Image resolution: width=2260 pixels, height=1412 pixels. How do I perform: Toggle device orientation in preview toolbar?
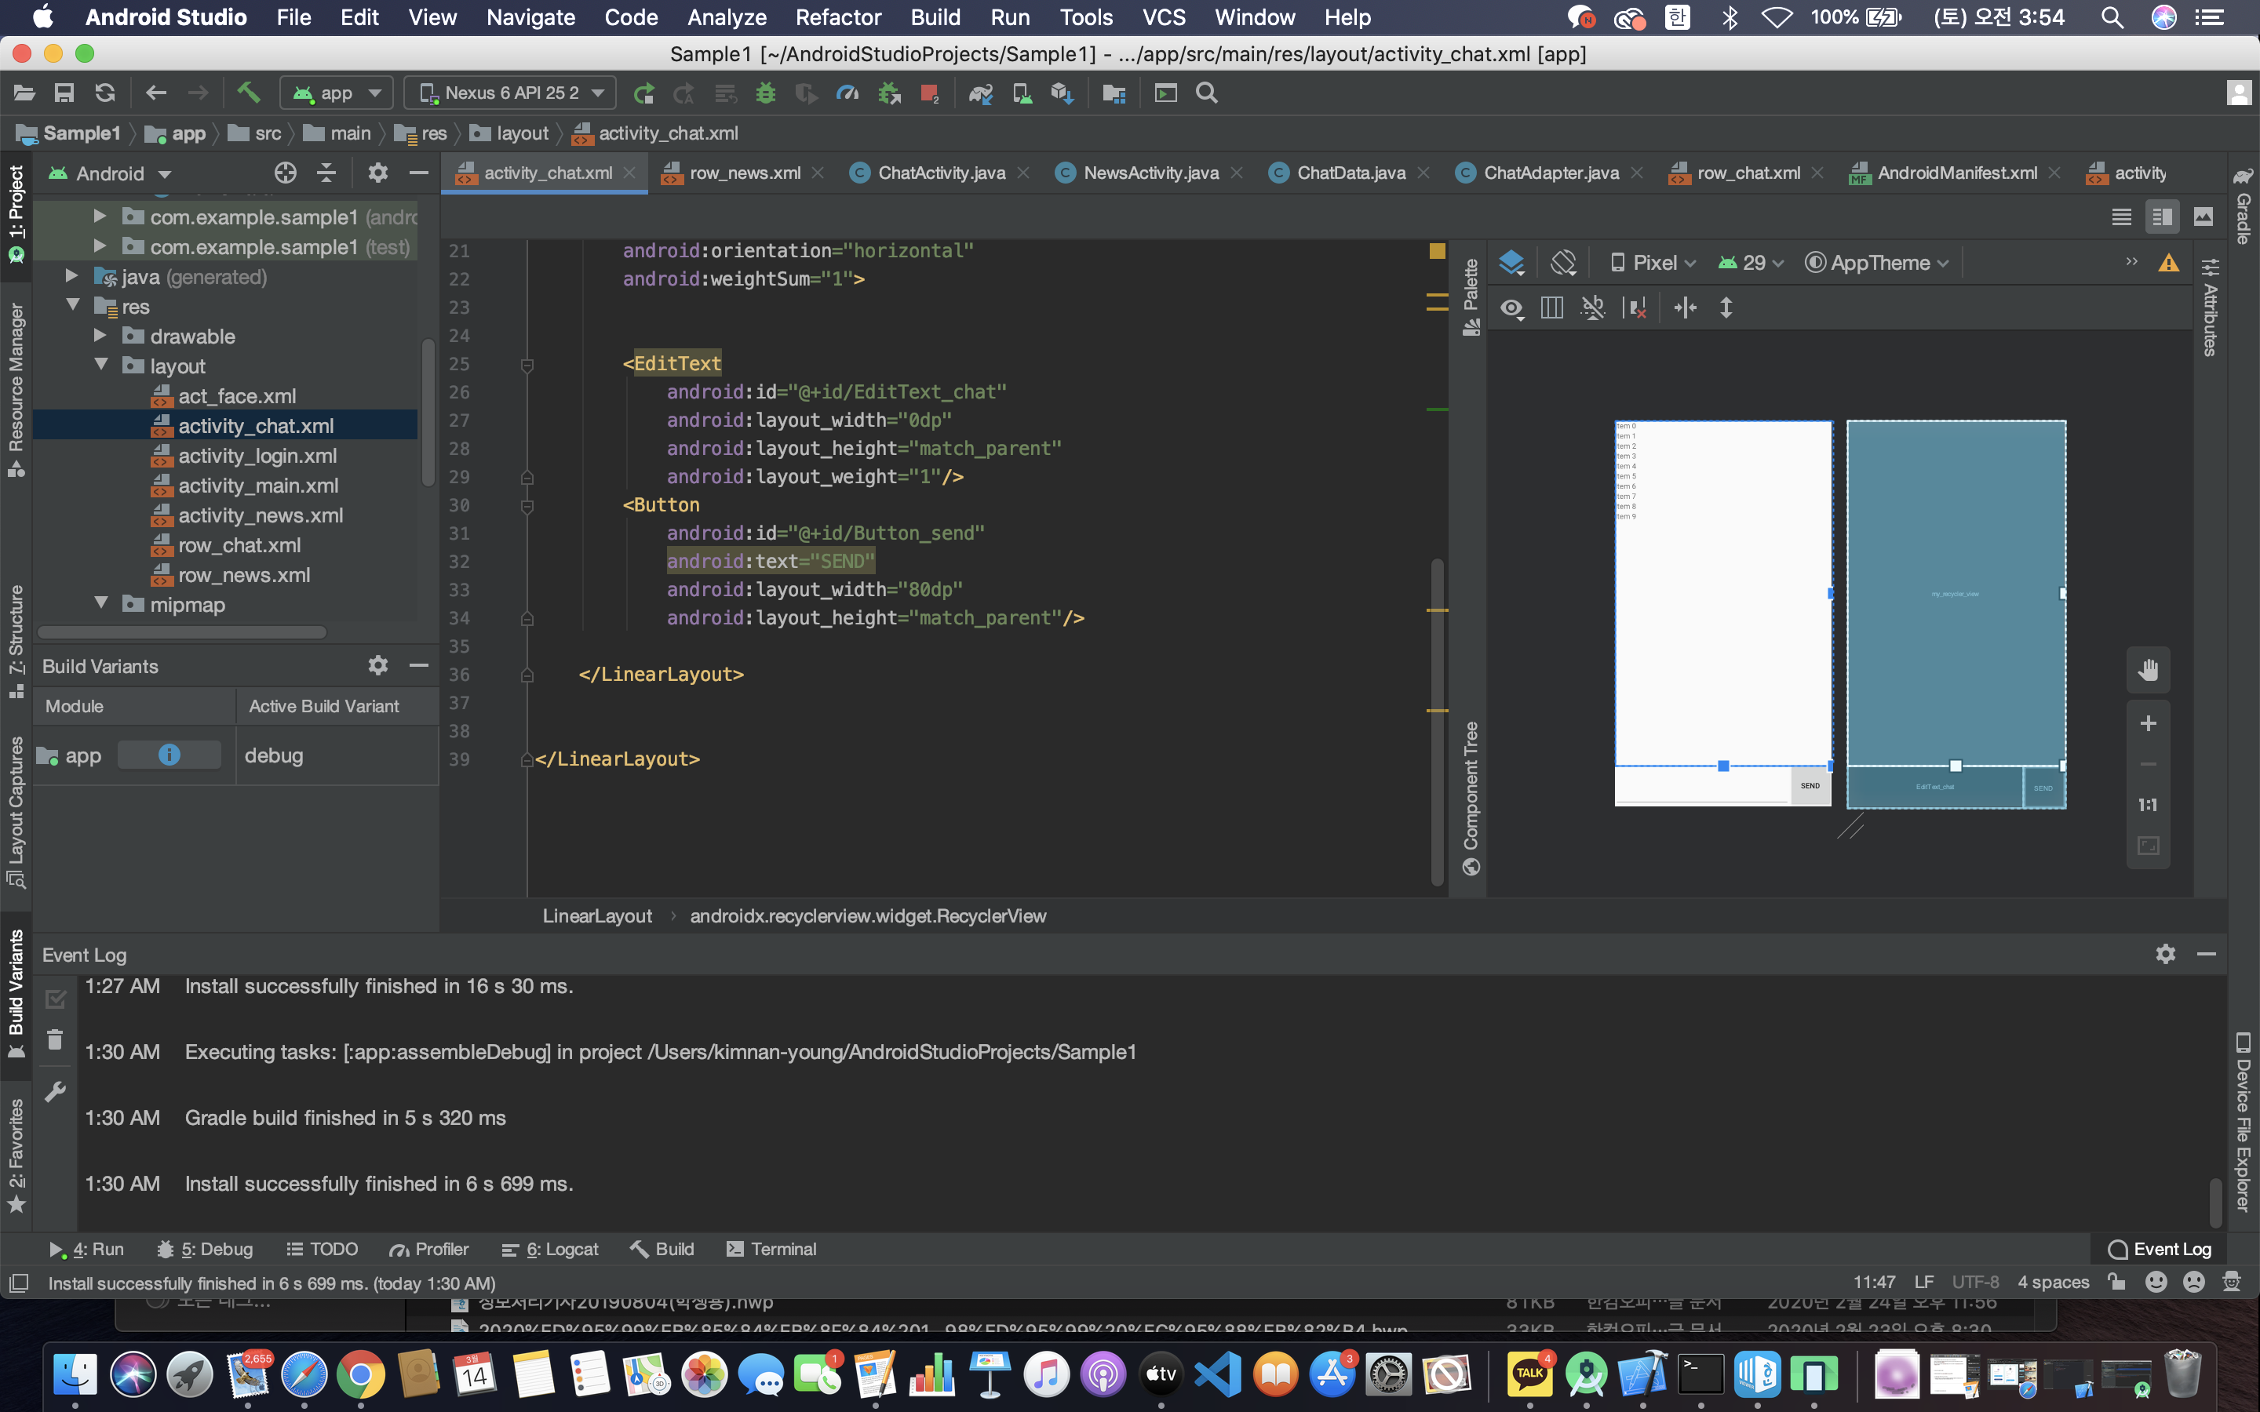[x=1562, y=263]
